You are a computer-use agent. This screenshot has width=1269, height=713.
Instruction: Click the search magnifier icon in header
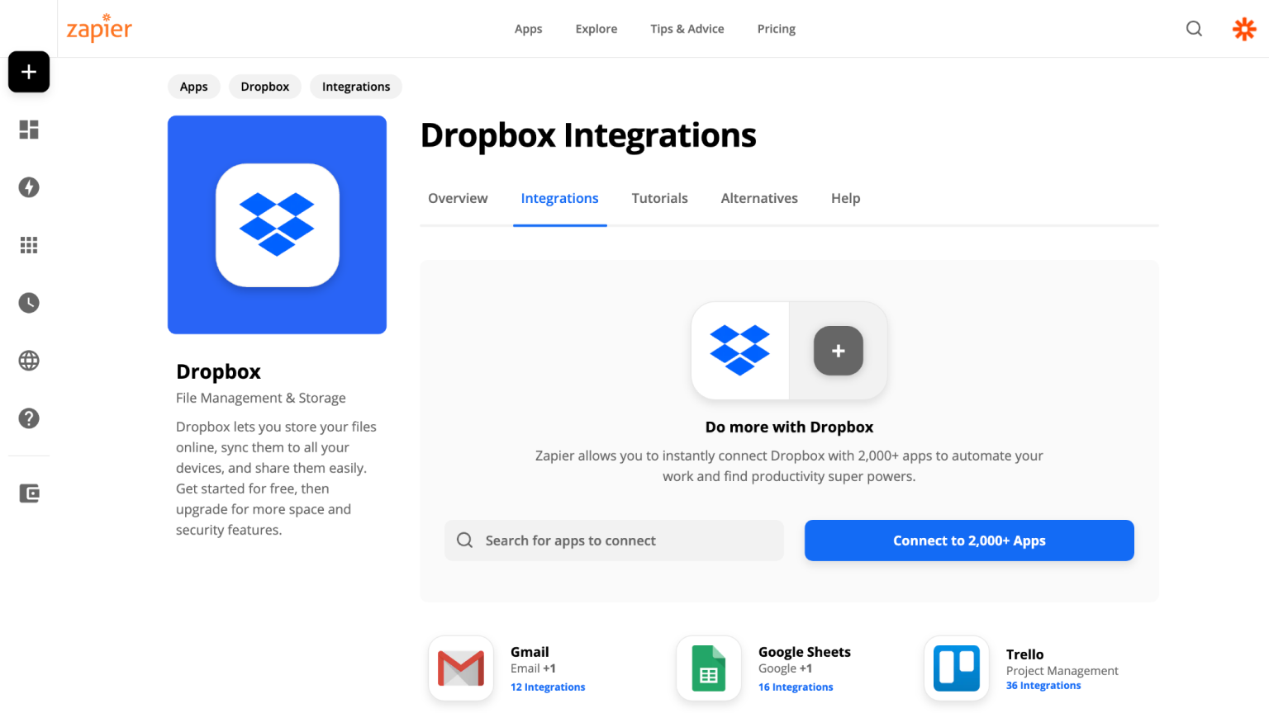1194,29
